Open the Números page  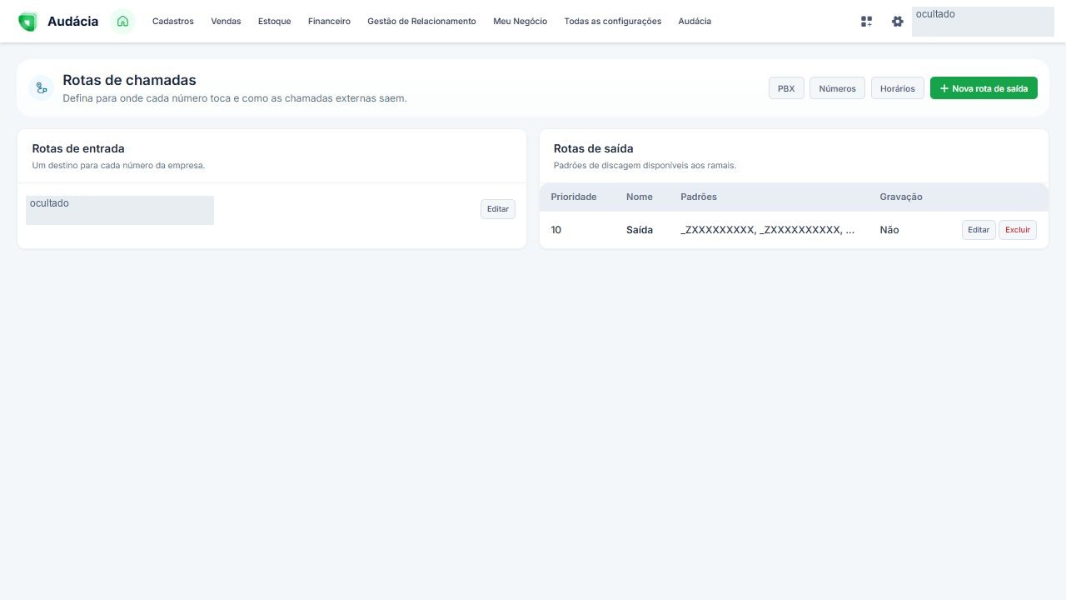[x=837, y=88]
